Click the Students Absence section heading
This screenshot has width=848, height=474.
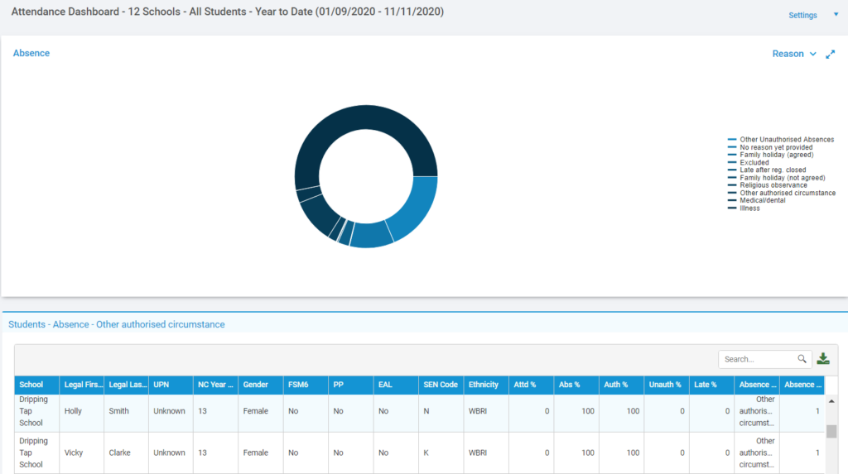[116, 324]
